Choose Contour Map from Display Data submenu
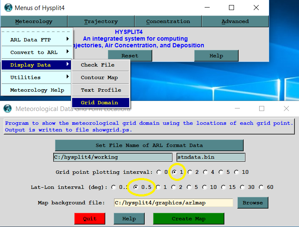This screenshot has height=227, width=299. point(99,77)
